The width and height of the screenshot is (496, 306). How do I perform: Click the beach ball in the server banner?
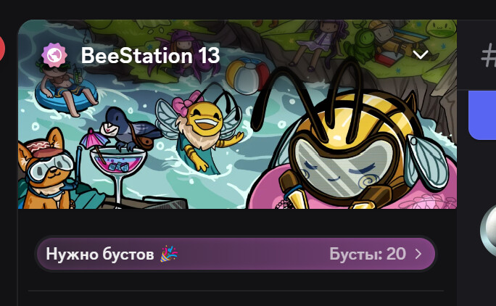(x=248, y=75)
